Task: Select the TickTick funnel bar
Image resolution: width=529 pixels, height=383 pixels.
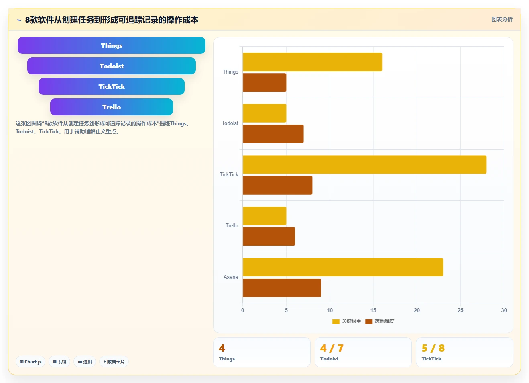Action: (112, 86)
